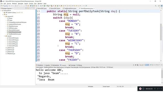Toggle Scroll Lock in console toolbar
The image size is (163, 92).
pos(142,65)
